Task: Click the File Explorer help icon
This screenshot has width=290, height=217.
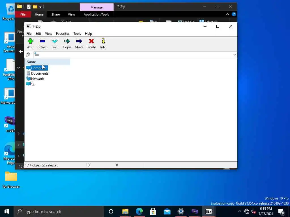Action: tap(234, 14)
